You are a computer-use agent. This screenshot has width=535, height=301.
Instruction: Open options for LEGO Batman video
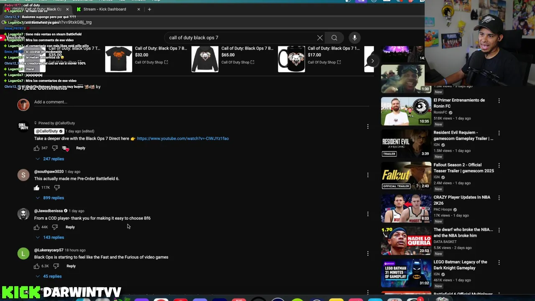tap(499, 263)
